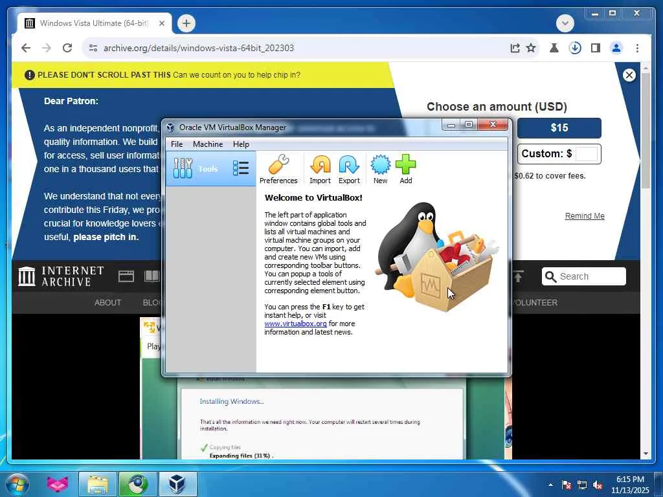The image size is (663, 497).
Task: Open Chrome three-dot menu
Action: click(637, 48)
